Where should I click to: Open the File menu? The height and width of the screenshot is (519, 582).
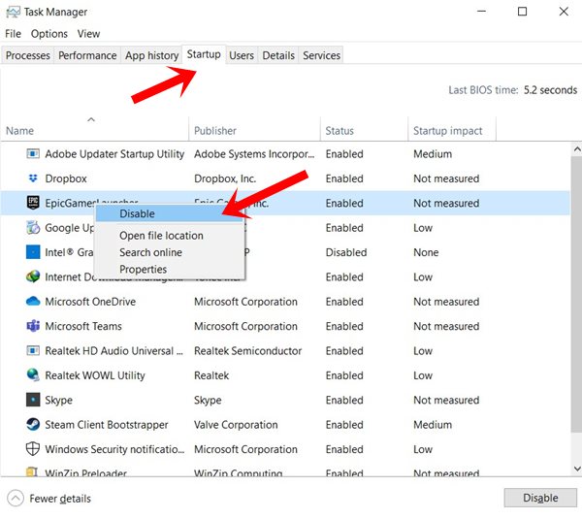tap(13, 34)
